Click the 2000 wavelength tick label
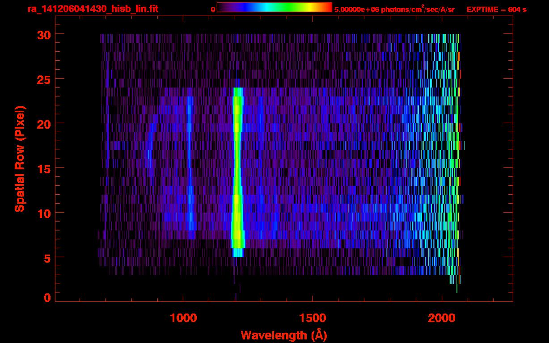 coord(442,318)
